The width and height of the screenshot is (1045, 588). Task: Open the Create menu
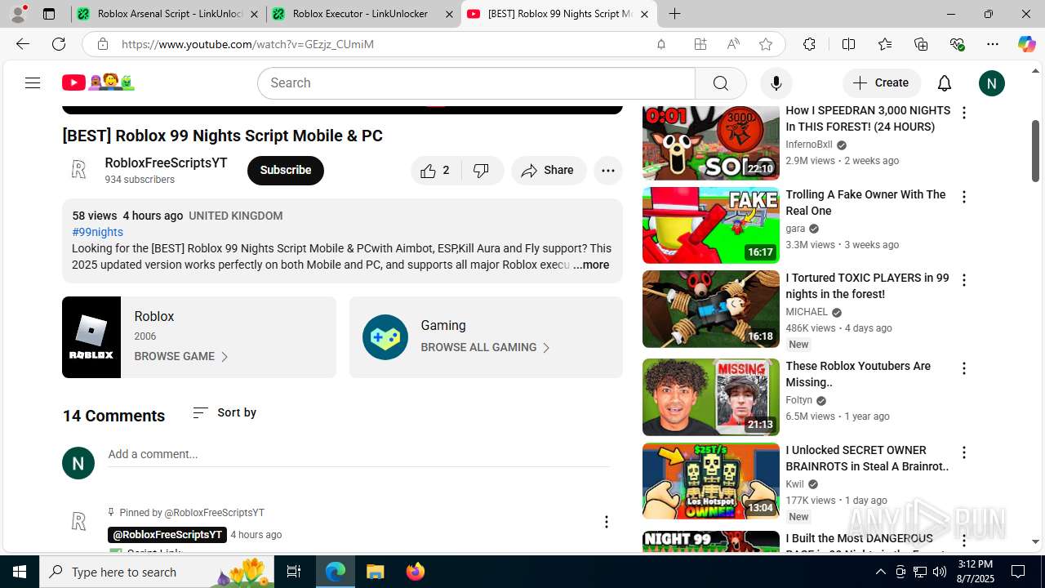tap(881, 83)
